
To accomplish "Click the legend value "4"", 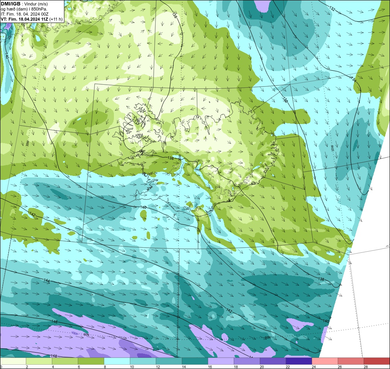I will (53, 367).
